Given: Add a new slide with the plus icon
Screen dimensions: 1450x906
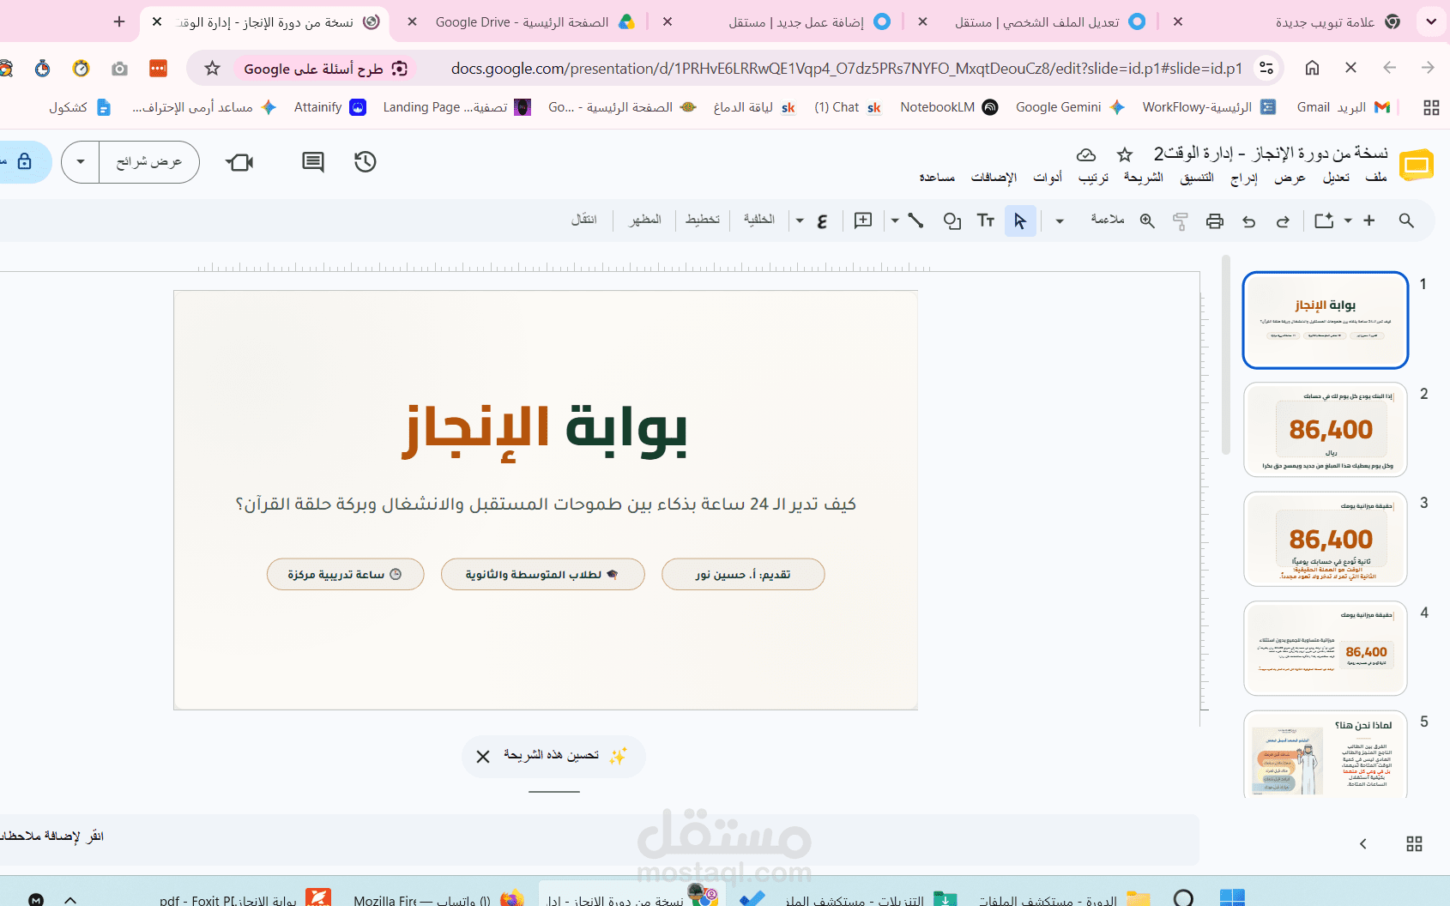Looking at the screenshot, I should pyautogui.click(x=1369, y=220).
